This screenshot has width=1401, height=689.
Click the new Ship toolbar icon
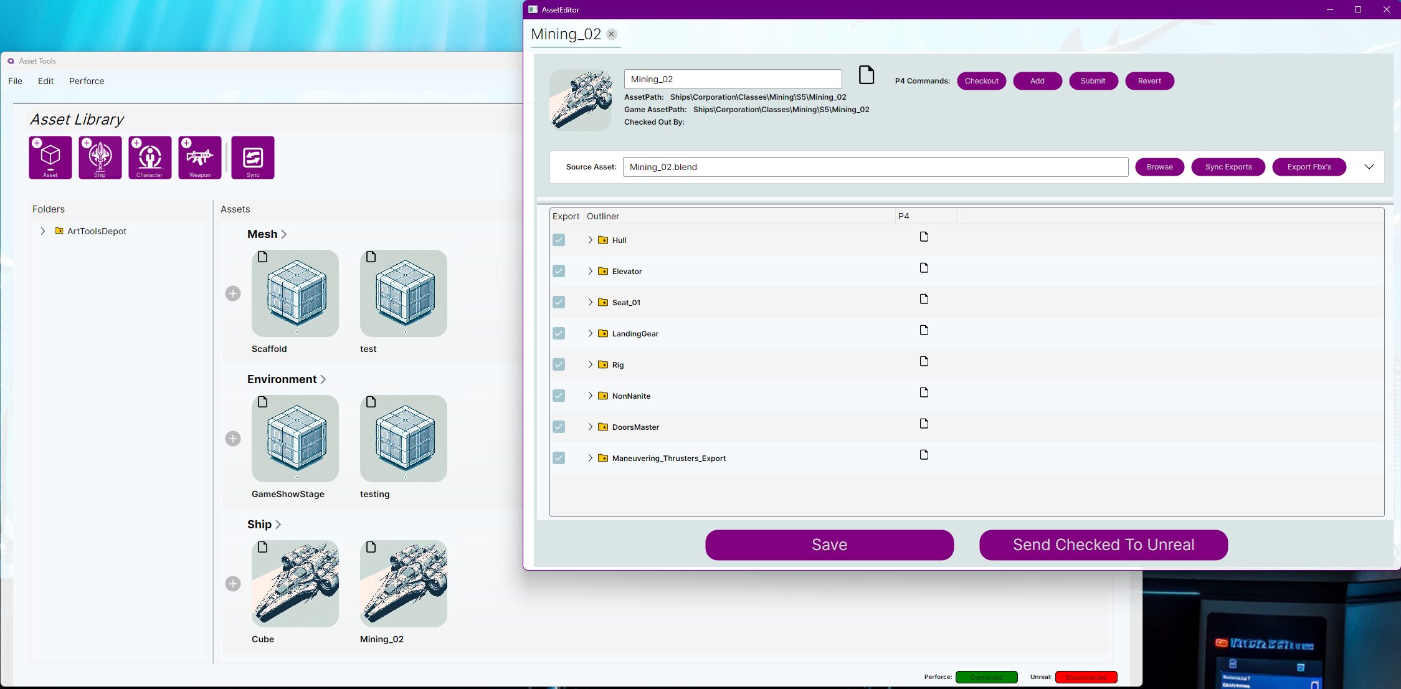tap(100, 157)
